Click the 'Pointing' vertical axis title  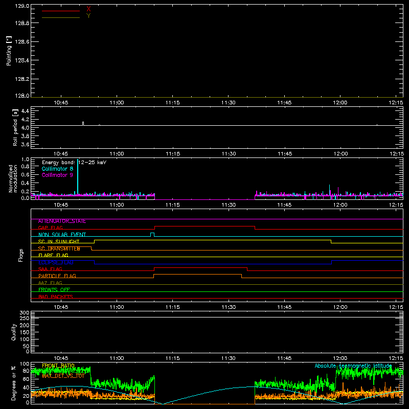tap(9, 51)
